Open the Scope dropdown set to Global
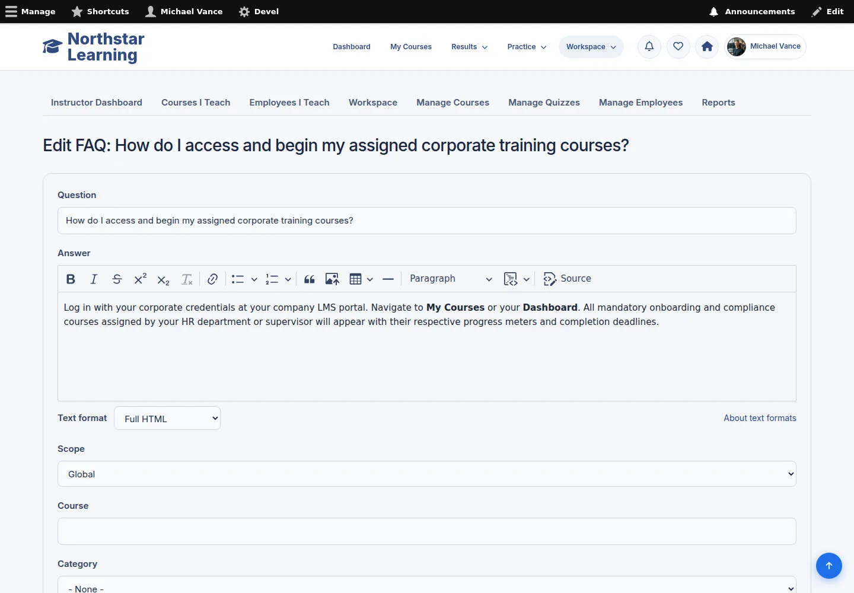854x593 pixels. (427, 474)
